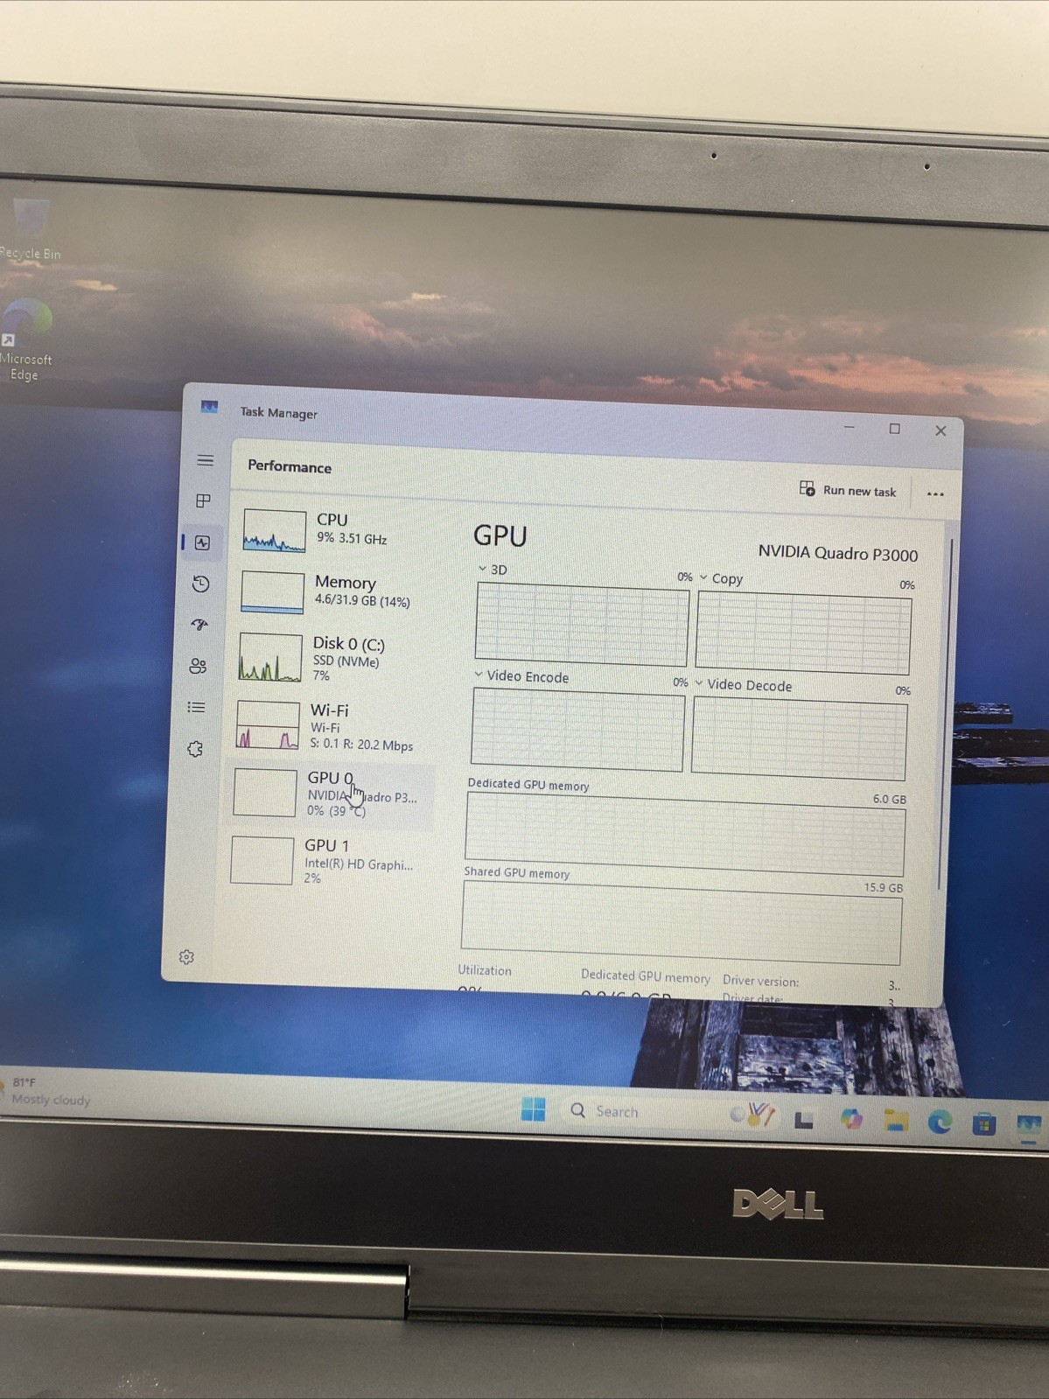The image size is (1049, 1399).
Task: Click the 3D utilization graph
Action: click(582, 625)
